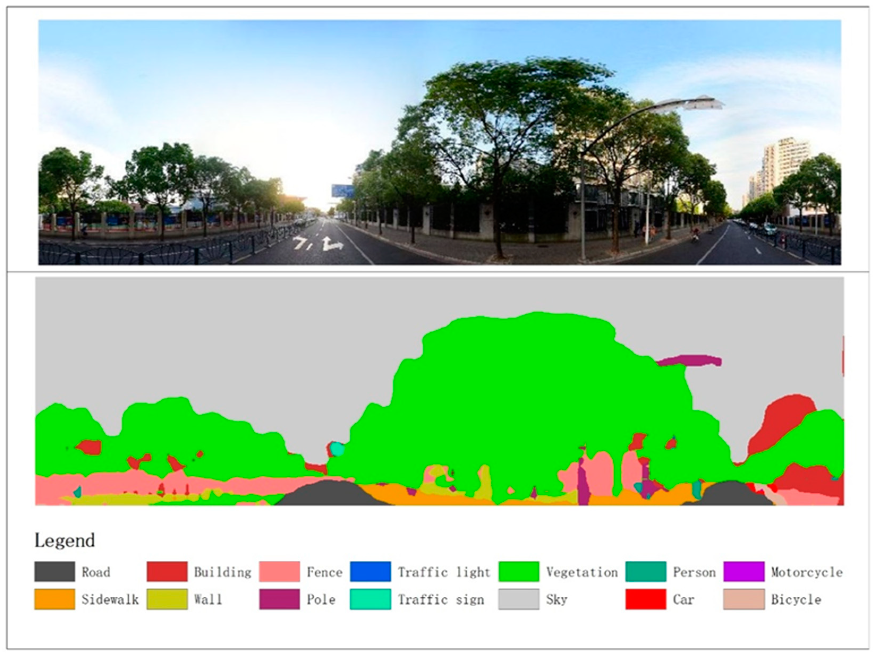Click the Motorcycle purple legend swatch
The height and width of the screenshot is (657, 876).
point(744,572)
